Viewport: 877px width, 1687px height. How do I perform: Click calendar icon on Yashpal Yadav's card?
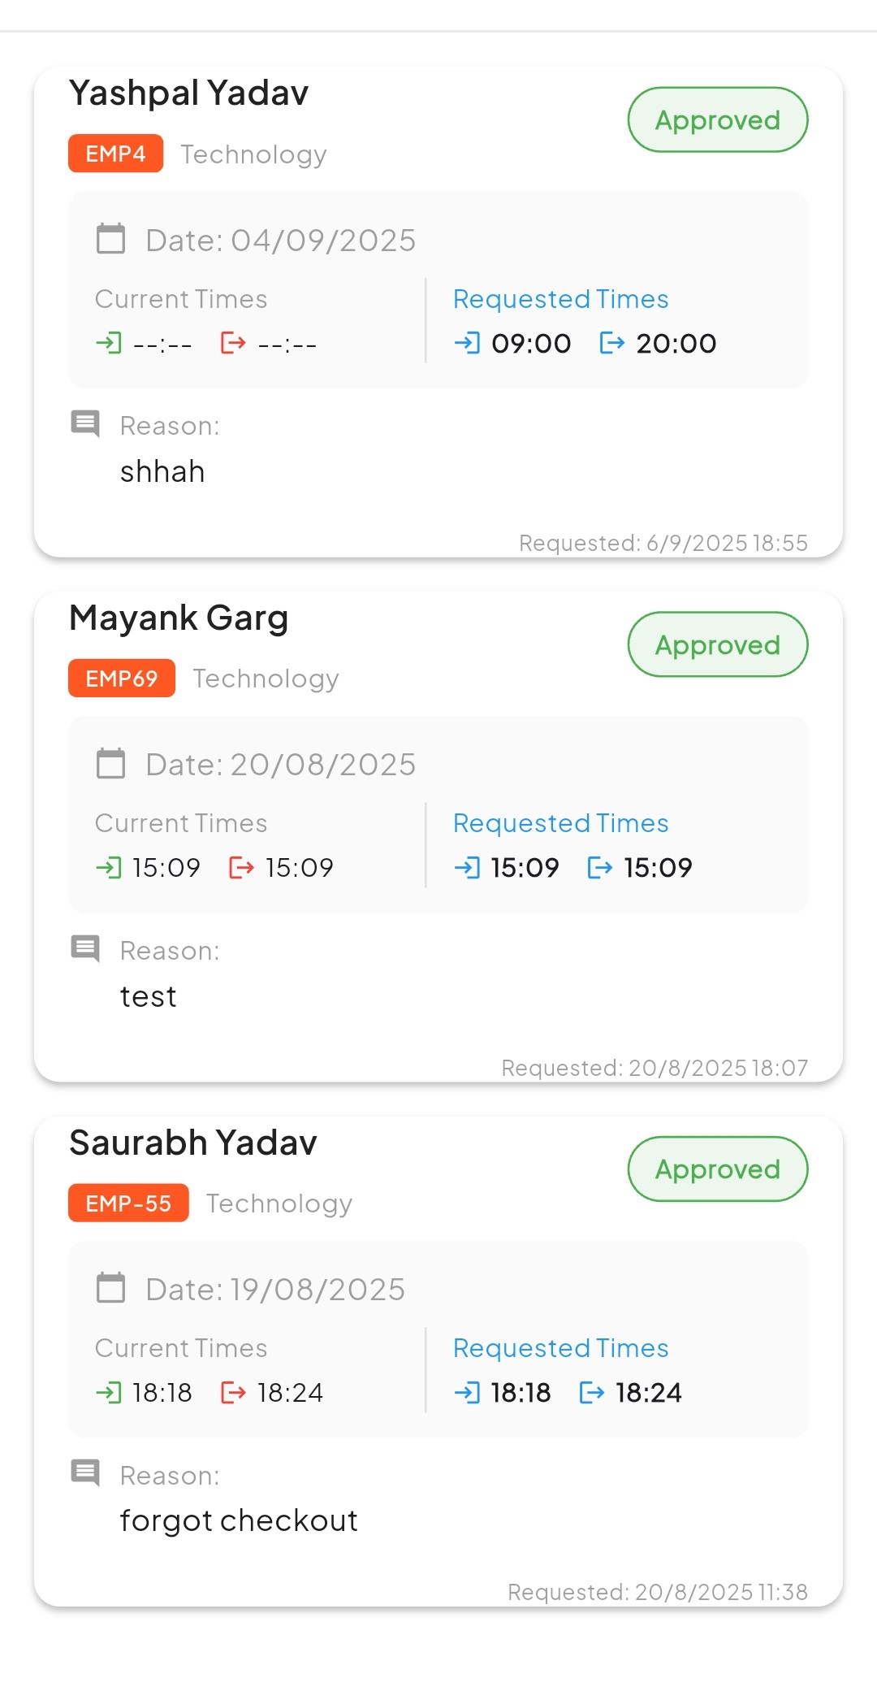[111, 239]
